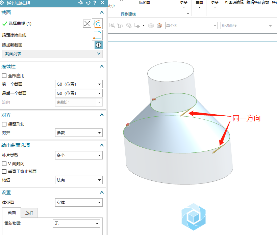Click the upper section start point handle
Viewport: 277px width, 235px height.
[x=154, y=99]
